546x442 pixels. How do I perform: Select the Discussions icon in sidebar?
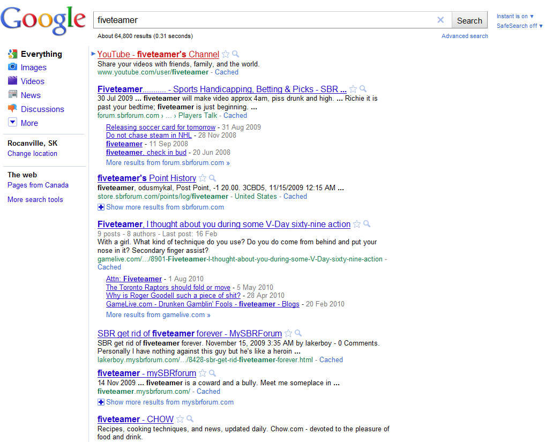click(13, 109)
